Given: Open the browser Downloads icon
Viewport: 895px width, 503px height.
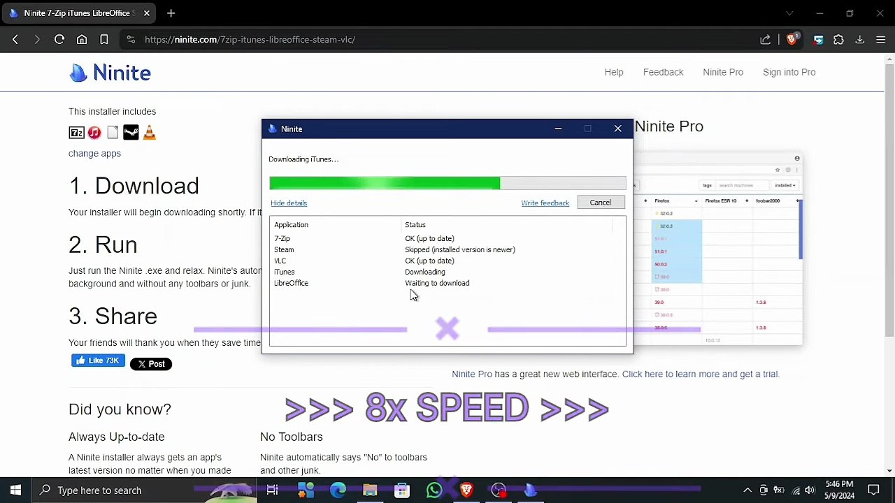Looking at the screenshot, I should (x=860, y=40).
